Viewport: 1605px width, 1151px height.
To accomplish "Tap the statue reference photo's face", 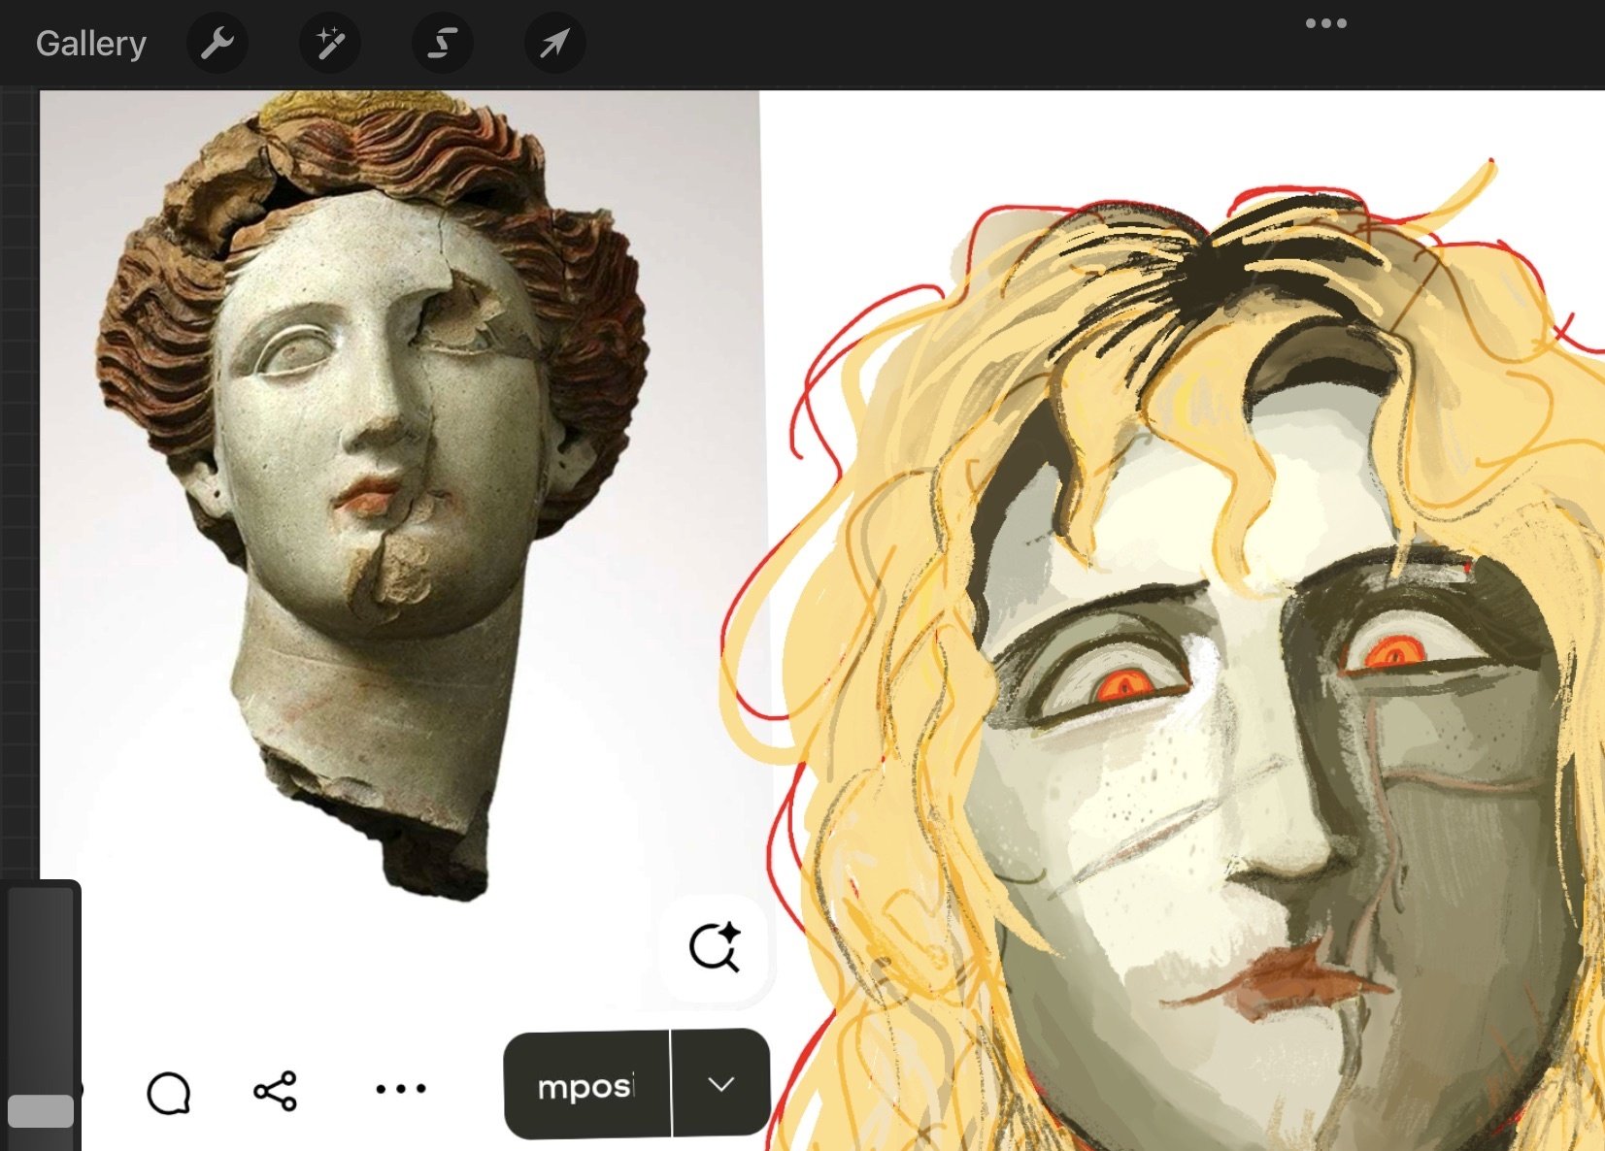I will tap(379, 408).
